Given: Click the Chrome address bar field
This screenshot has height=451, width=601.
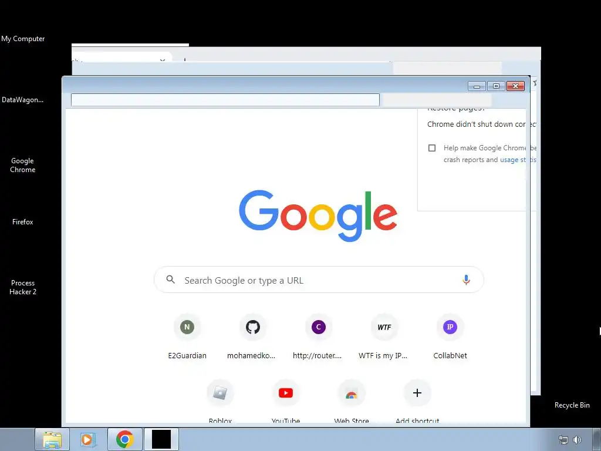Looking at the screenshot, I should pos(225,100).
